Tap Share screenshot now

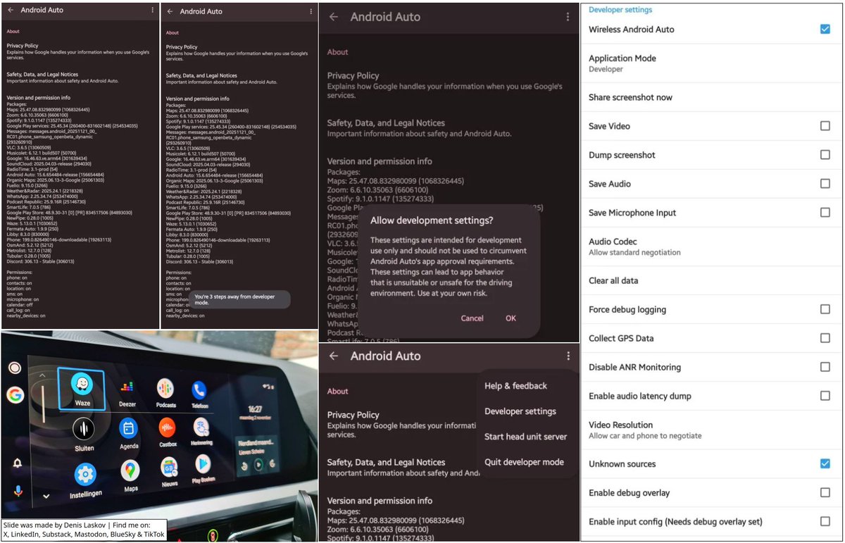point(711,97)
